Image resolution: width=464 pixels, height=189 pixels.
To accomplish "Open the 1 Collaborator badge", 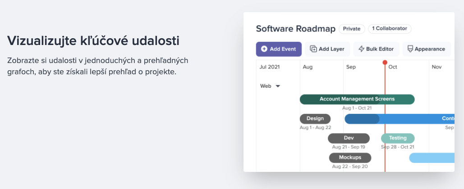I will coord(390,29).
